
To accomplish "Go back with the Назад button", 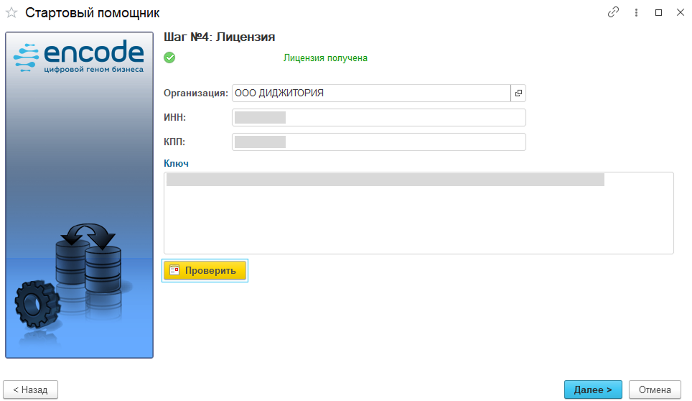I will pyautogui.click(x=30, y=390).
